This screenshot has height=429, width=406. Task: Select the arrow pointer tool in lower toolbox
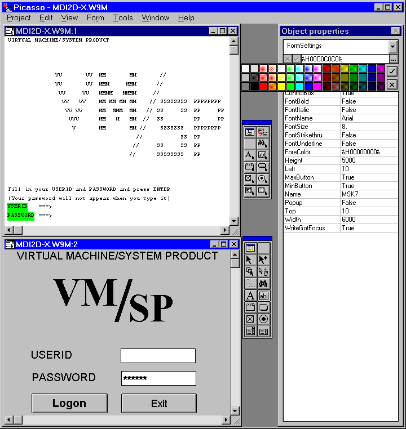250,260
